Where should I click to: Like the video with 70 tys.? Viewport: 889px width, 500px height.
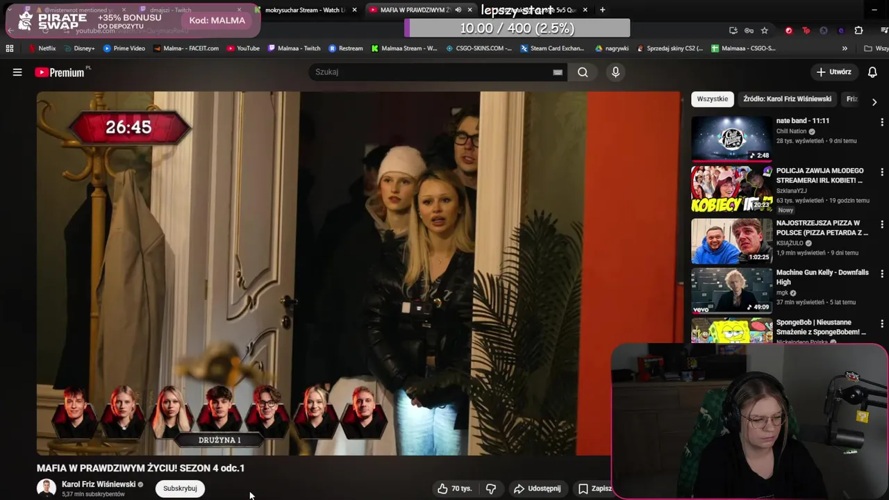pyautogui.click(x=454, y=489)
